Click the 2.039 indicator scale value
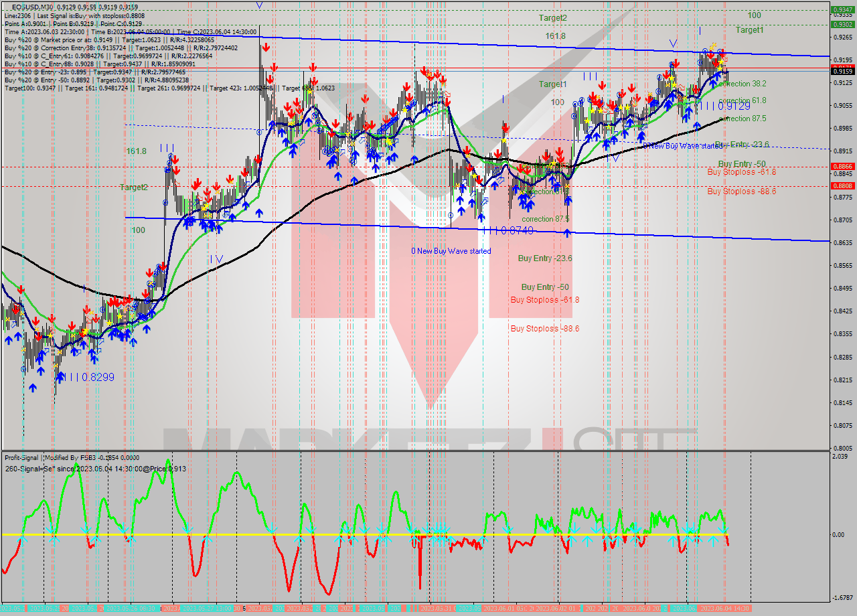Viewport: 857px width, 616px height. click(x=841, y=457)
